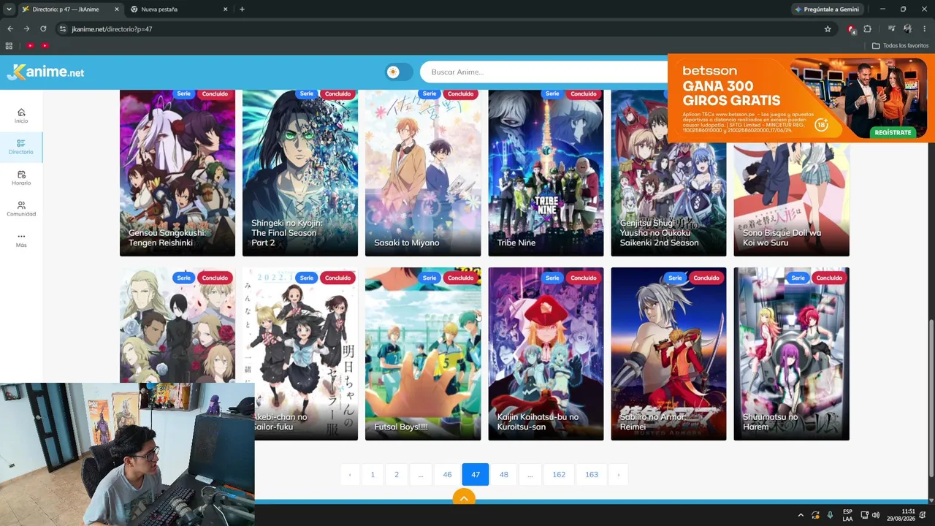
Task: Open the apps grid in bookmarks bar
Action: pyautogui.click(x=9, y=45)
